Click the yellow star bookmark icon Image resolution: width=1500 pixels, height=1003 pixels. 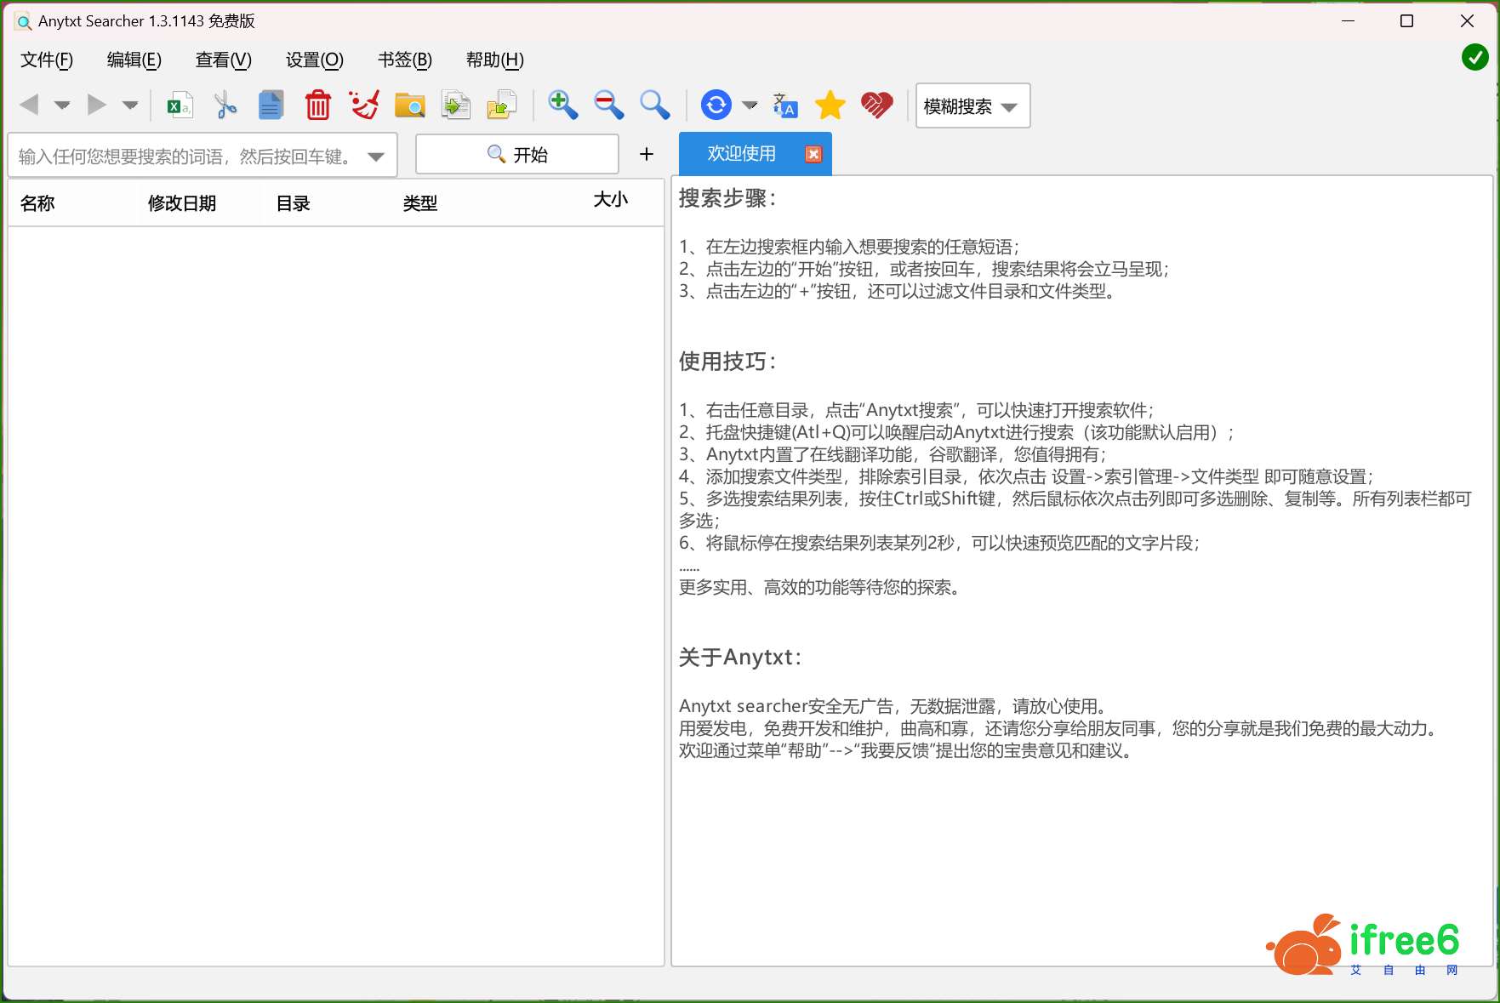tap(830, 105)
